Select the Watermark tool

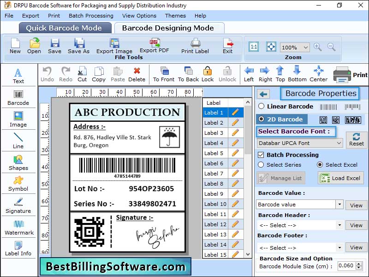tap(18, 226)
